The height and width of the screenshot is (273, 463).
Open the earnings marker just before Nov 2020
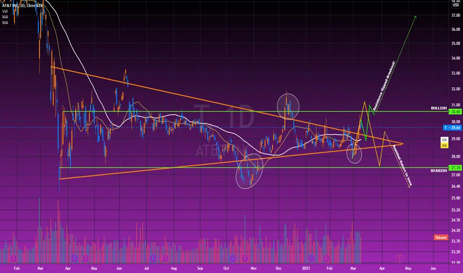coord(245,259)
